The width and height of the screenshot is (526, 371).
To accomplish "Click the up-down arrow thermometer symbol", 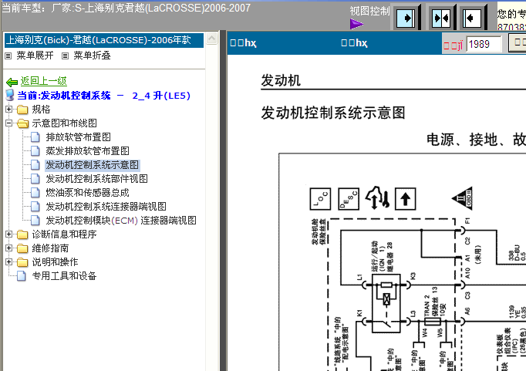I will coord(377,198).
